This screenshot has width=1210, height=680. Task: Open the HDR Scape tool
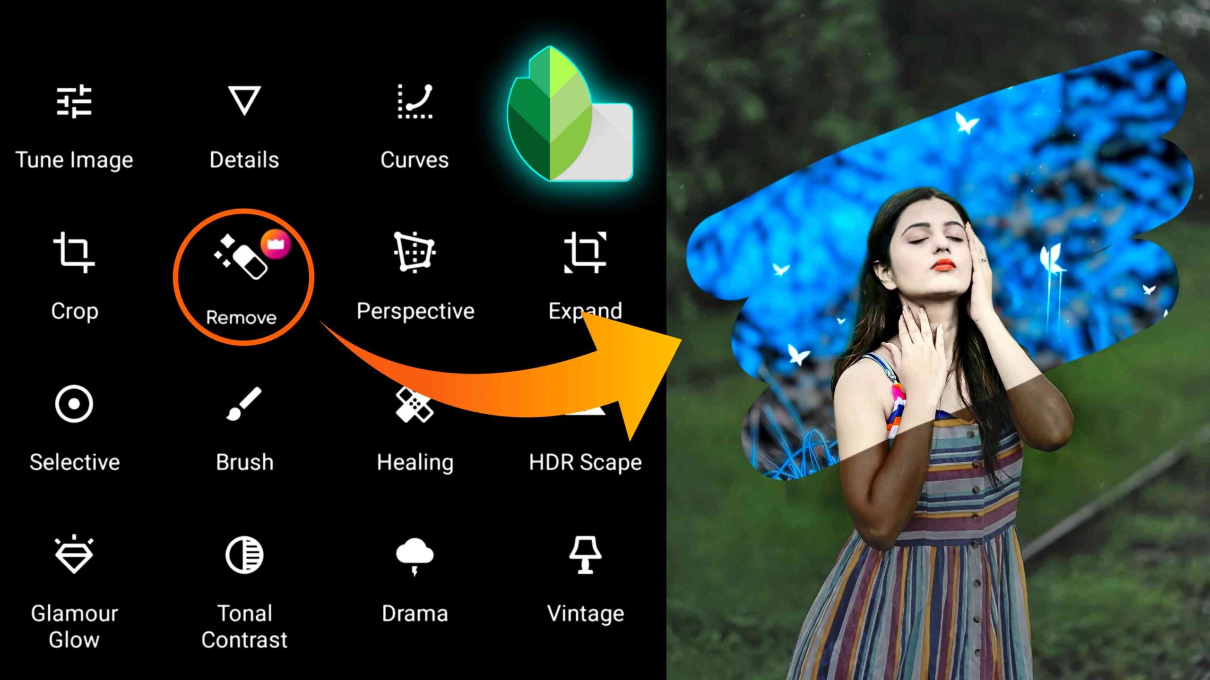point(586,424)
